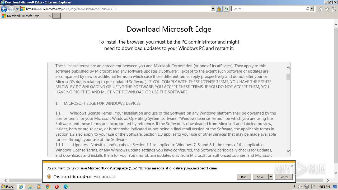338x190 pixels.
Task: Close the Download Microsoft Edge tab
Action: [49, 16]
